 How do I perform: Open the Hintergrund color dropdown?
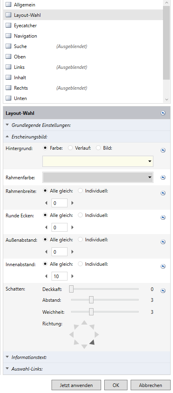coord(98,161)
